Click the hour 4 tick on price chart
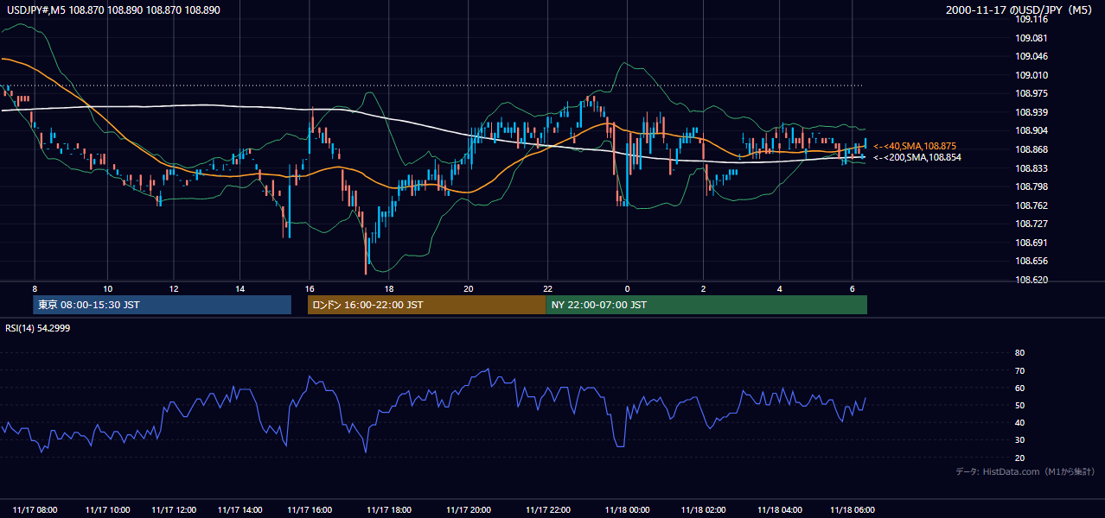The width and height of the screenshot is (1105, 518). tap(780, 289)
